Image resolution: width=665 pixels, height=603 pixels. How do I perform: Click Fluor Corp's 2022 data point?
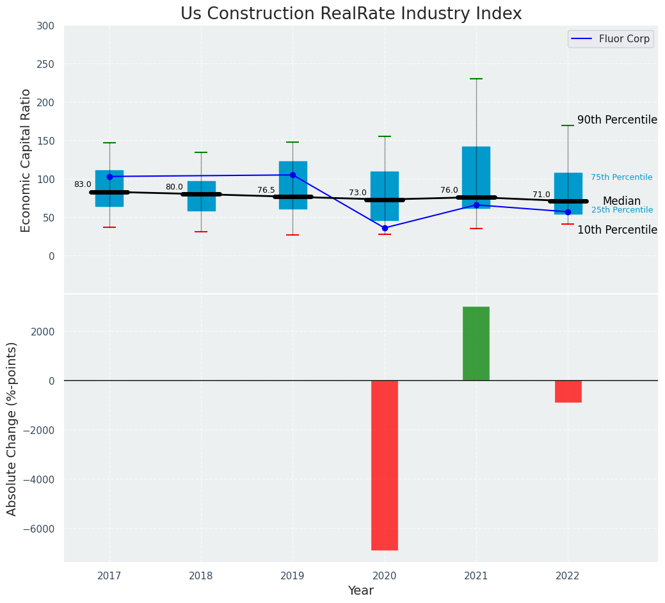(x=568, y=212)
